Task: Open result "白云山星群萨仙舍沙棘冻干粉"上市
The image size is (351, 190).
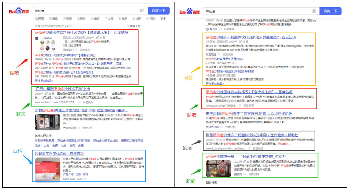Action: pos(63,89)
